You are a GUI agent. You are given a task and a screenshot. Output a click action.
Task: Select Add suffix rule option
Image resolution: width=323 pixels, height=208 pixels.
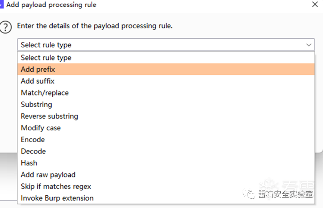(x=38, y=81)
